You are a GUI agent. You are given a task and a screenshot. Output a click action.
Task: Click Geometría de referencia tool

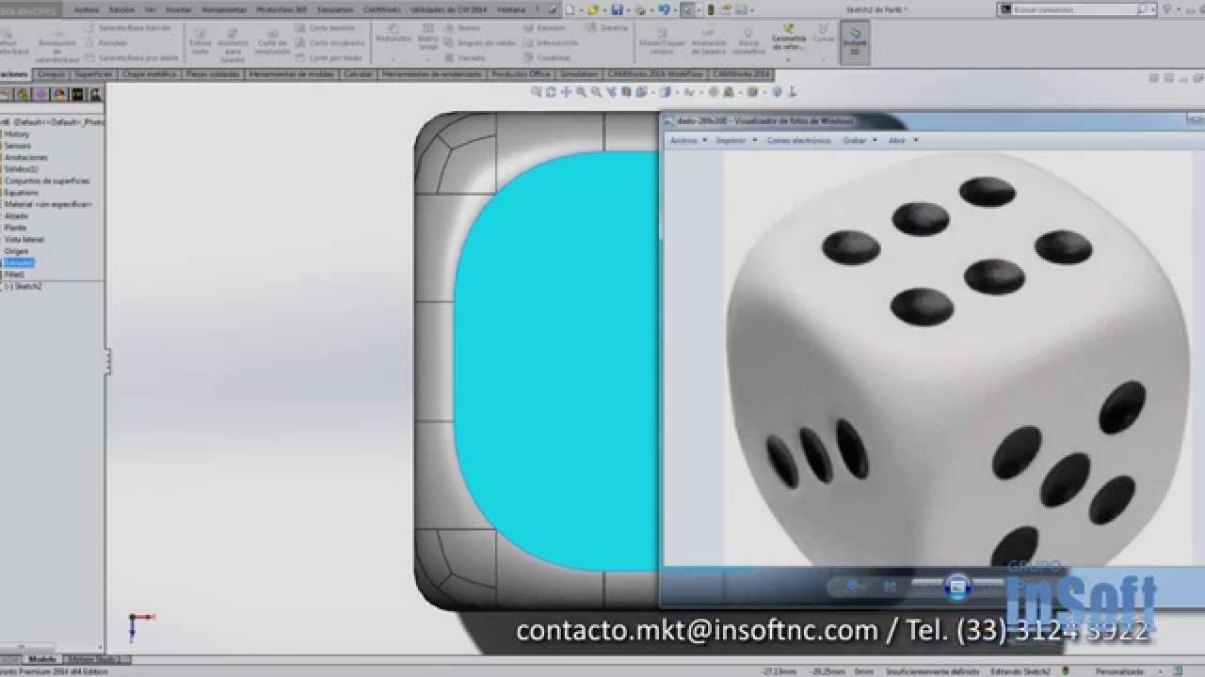788,39
